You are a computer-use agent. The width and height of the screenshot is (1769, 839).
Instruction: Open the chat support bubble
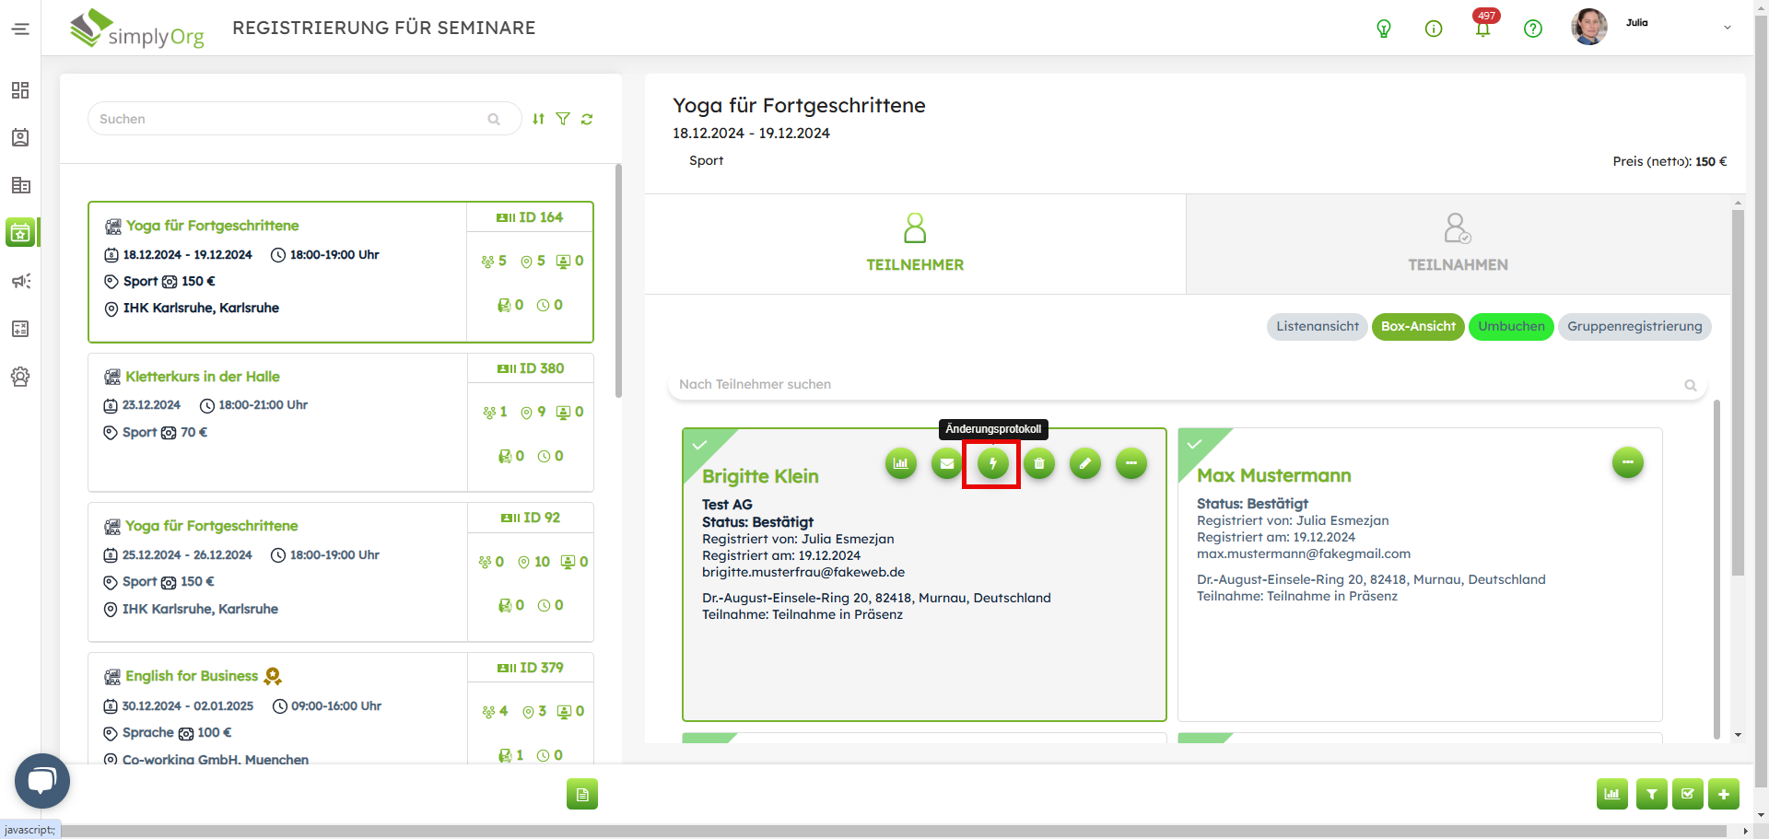pyautogui.click(x=42, y=781)
